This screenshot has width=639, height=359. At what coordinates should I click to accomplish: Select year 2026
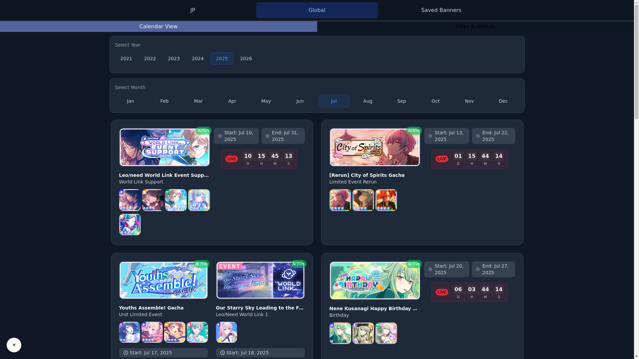pyautogui.click(x=246, y=59)
